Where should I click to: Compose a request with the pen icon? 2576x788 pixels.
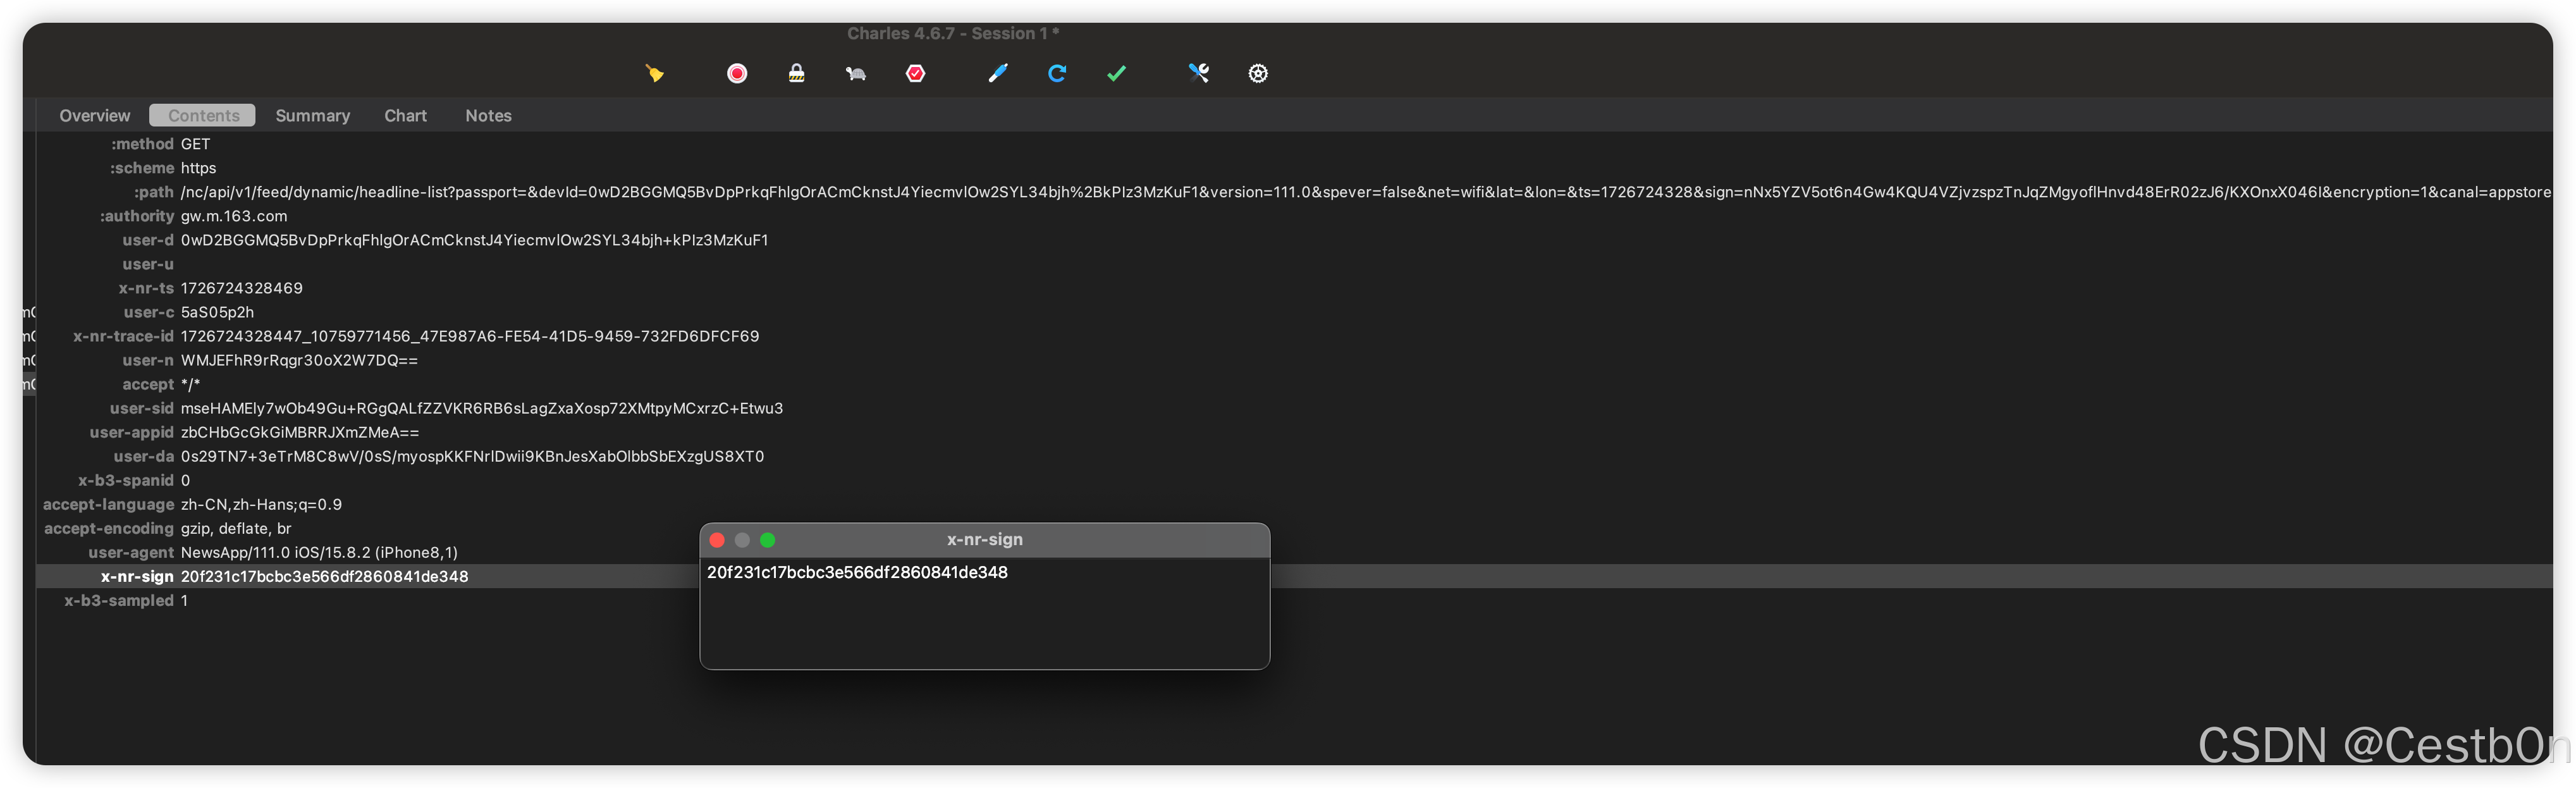click(997, 73)
